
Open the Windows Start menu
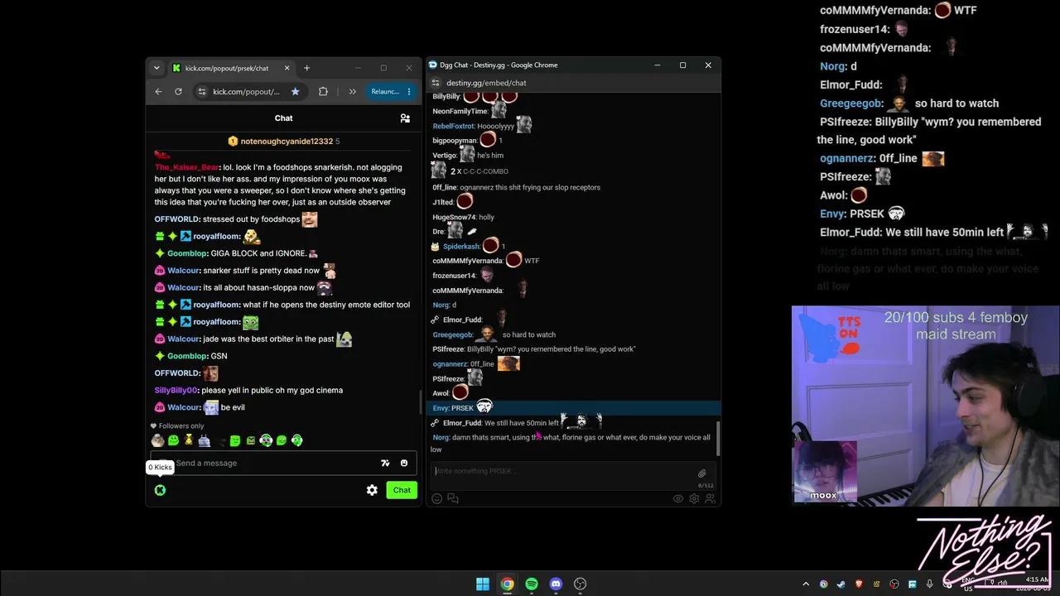coord(483,584)
